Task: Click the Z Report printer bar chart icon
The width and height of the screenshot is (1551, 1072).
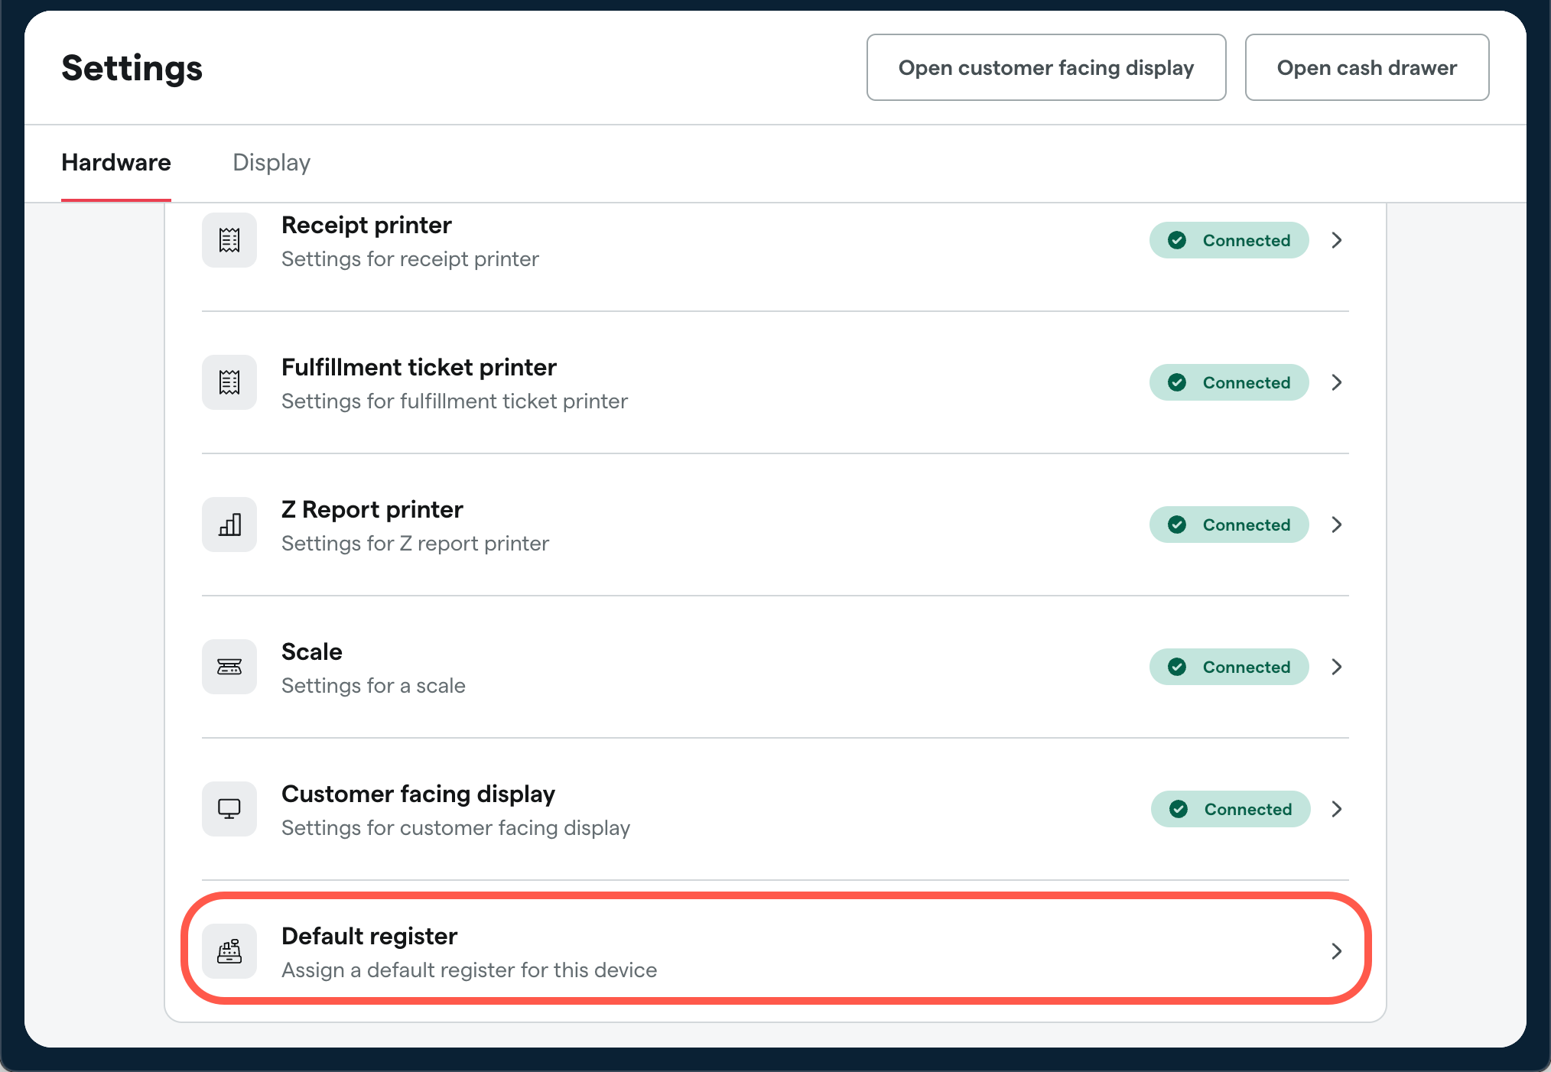Action: [229, 525]
